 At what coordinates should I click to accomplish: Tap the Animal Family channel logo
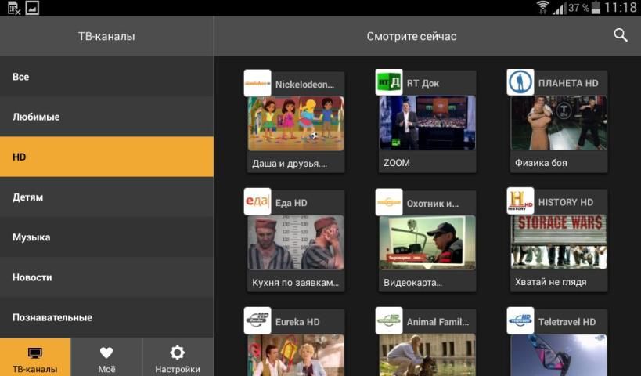click(389, 321)
